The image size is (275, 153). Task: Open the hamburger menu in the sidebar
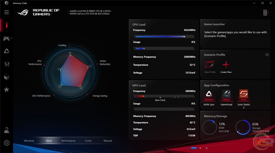point(7,12)
